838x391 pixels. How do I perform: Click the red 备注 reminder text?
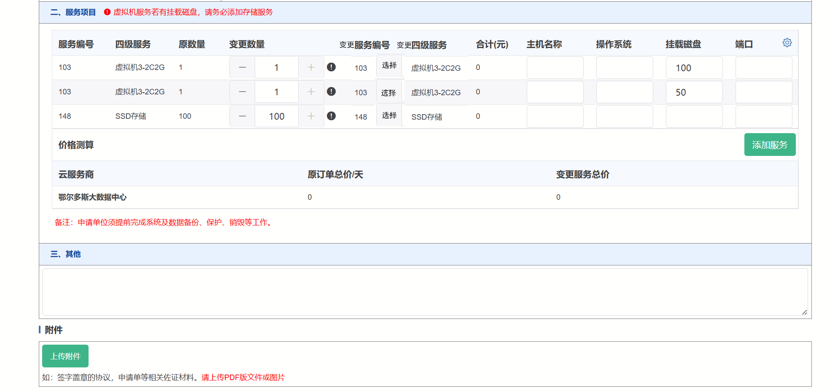point(164,222)
